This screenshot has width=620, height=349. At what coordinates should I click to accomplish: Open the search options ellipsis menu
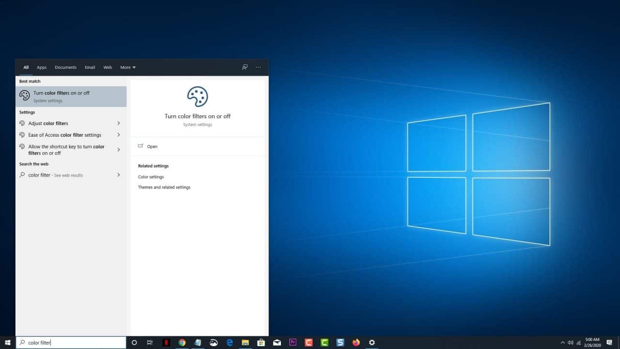258,67
